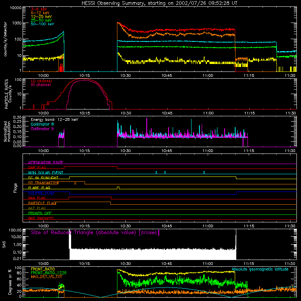Click the Size of Reduced Triangle title
301x301 pixels.
pos(95,233)
